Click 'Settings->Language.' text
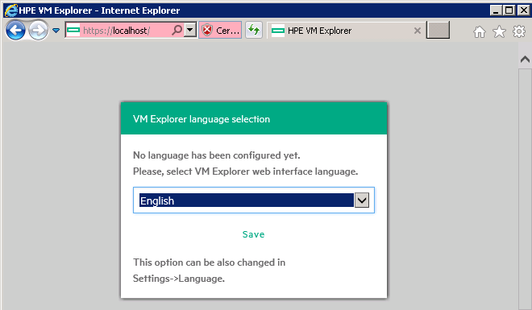The height and width of the screenshot is (310, 532). (x=179, y=279)
